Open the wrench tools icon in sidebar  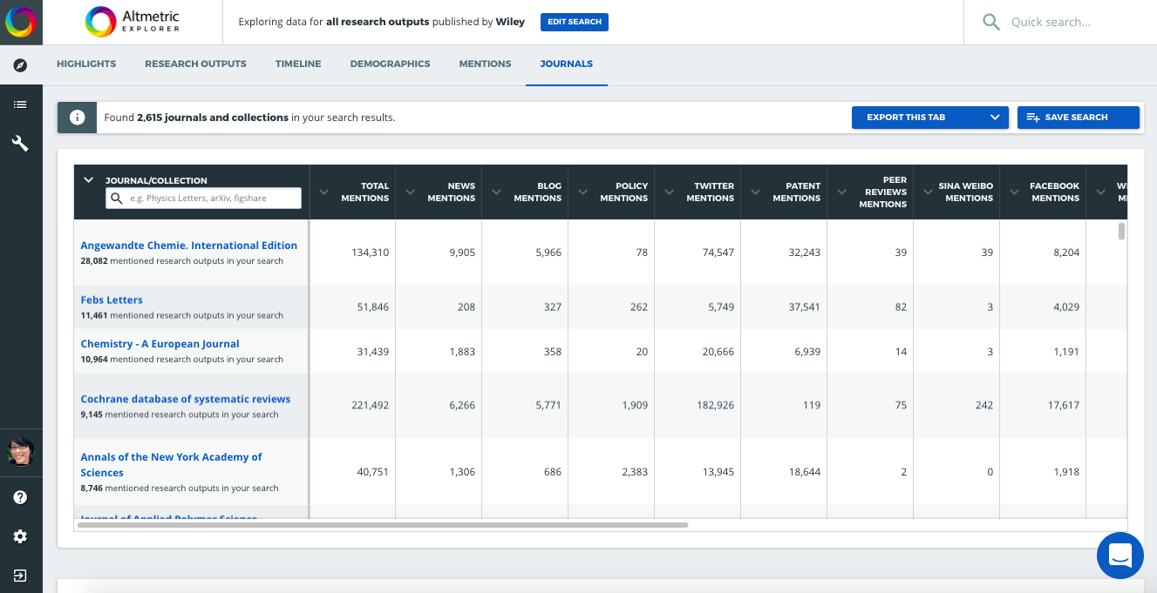[20, 144]
